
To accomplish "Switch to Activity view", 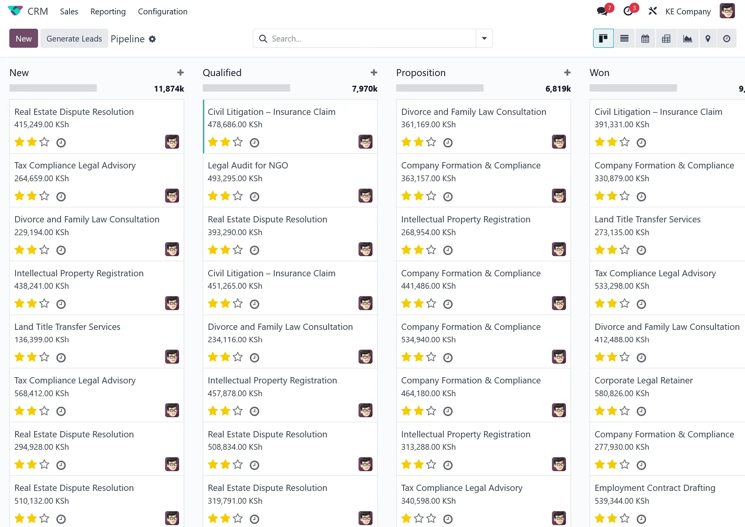I will (x=727, y=38).
